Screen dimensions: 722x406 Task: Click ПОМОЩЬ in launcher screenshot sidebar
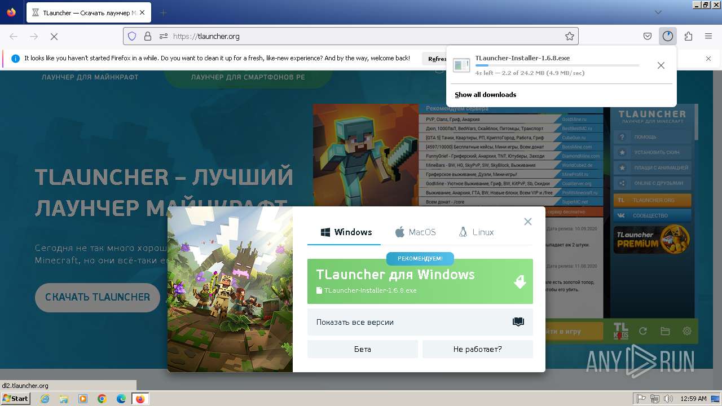653,137
